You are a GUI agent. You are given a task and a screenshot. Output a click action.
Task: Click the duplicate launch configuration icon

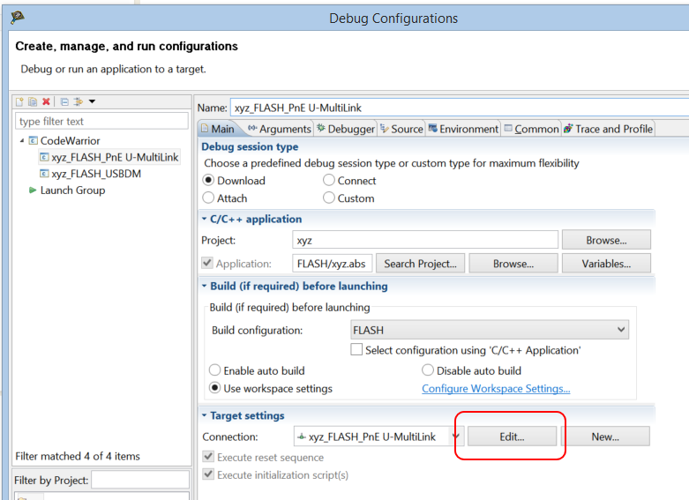pos(33,102)
